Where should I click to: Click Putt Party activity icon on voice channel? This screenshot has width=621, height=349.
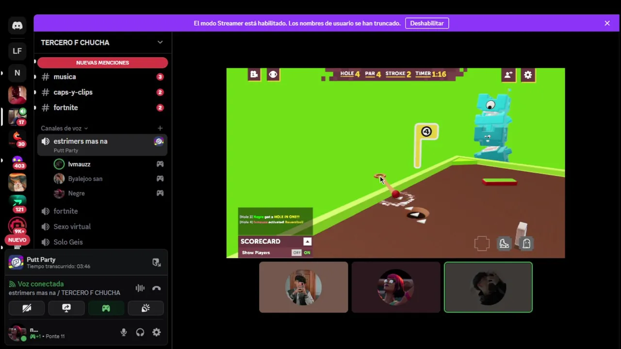tap(159, 142)
